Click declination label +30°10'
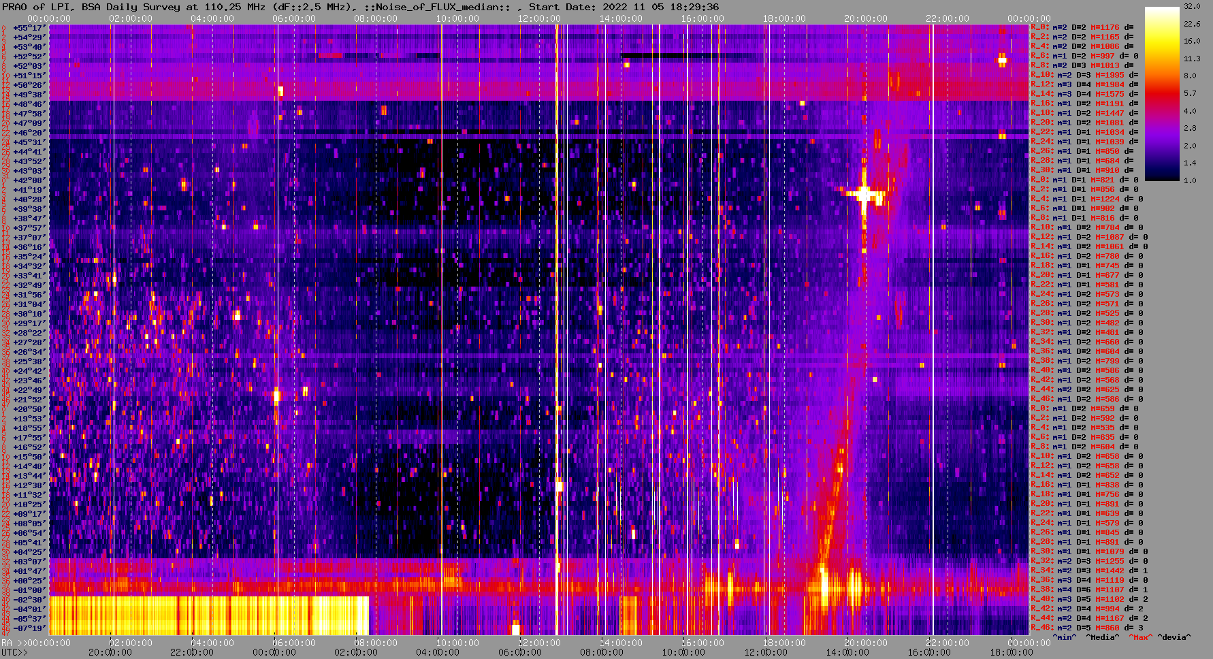 (29, 314)
